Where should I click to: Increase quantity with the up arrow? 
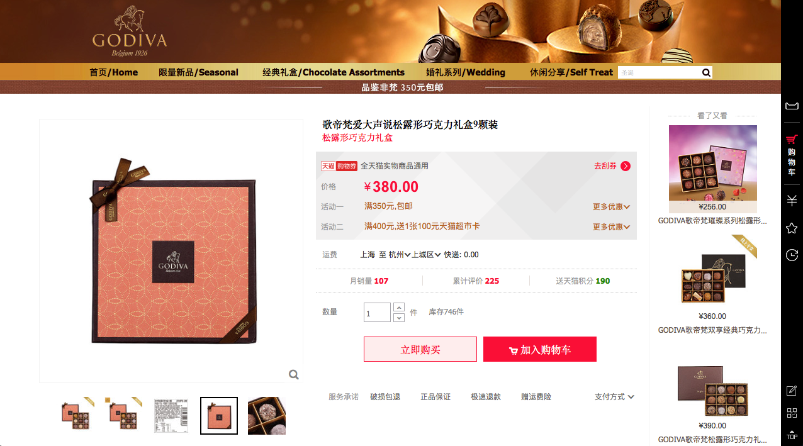point(399,307)
